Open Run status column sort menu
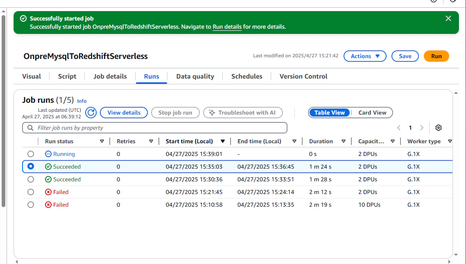Image resolution: width=466 pixels, height=264 pixels. click(102, 141)
